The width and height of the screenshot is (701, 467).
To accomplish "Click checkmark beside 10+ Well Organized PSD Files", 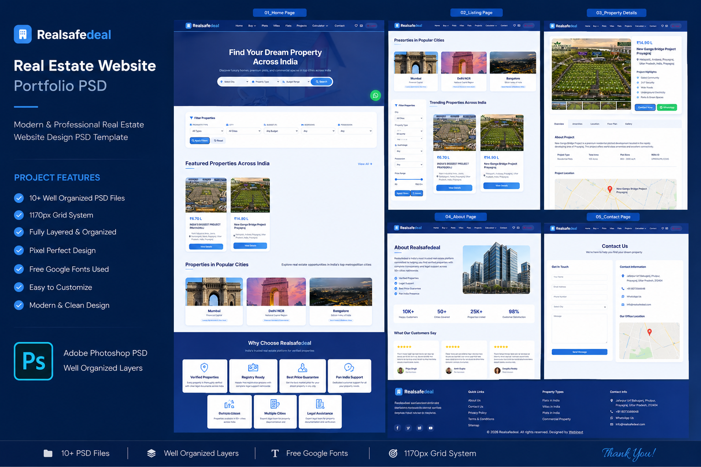I will [19, 198].
